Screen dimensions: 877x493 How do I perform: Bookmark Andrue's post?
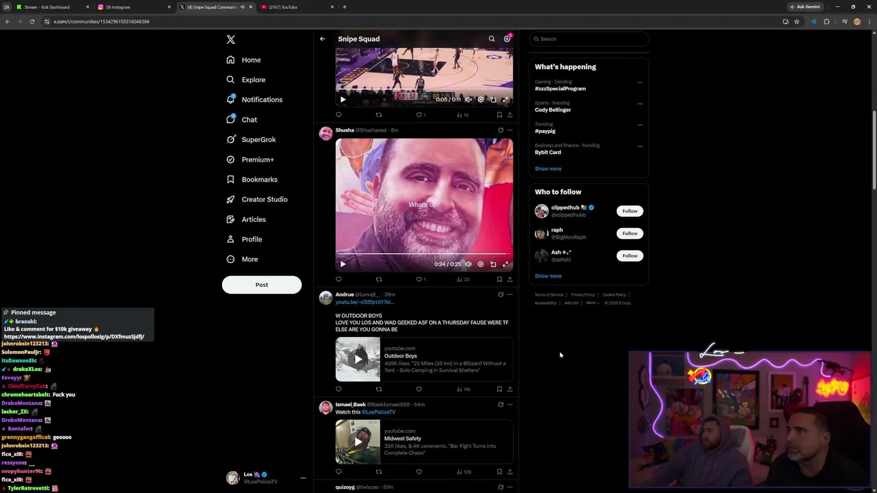coord(499,389)
